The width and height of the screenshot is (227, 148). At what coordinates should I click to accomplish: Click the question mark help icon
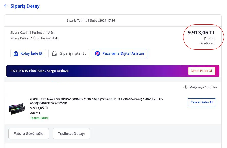pos(185,87)
